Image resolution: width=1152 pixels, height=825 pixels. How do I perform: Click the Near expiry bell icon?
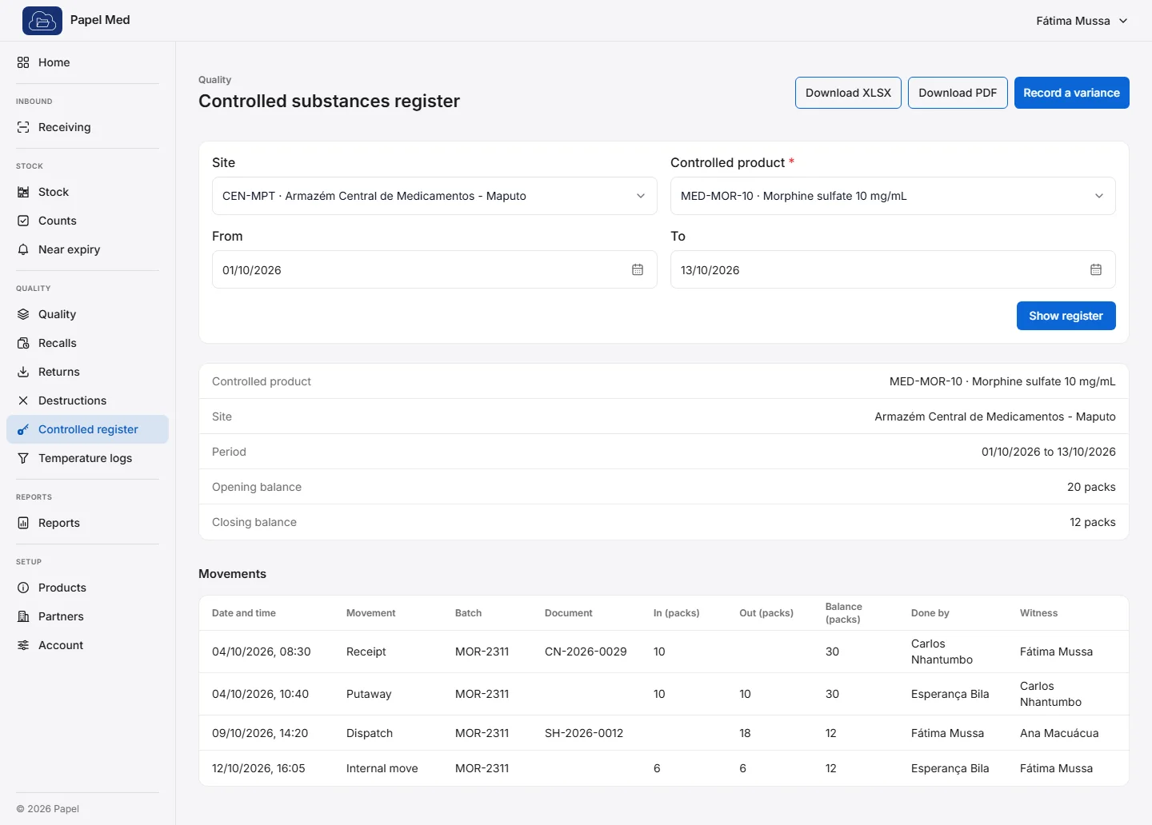click(x=23, y=249)
